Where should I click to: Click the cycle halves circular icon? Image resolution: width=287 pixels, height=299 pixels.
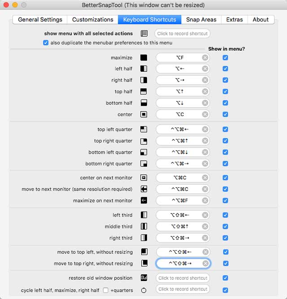tap(143, 290)
